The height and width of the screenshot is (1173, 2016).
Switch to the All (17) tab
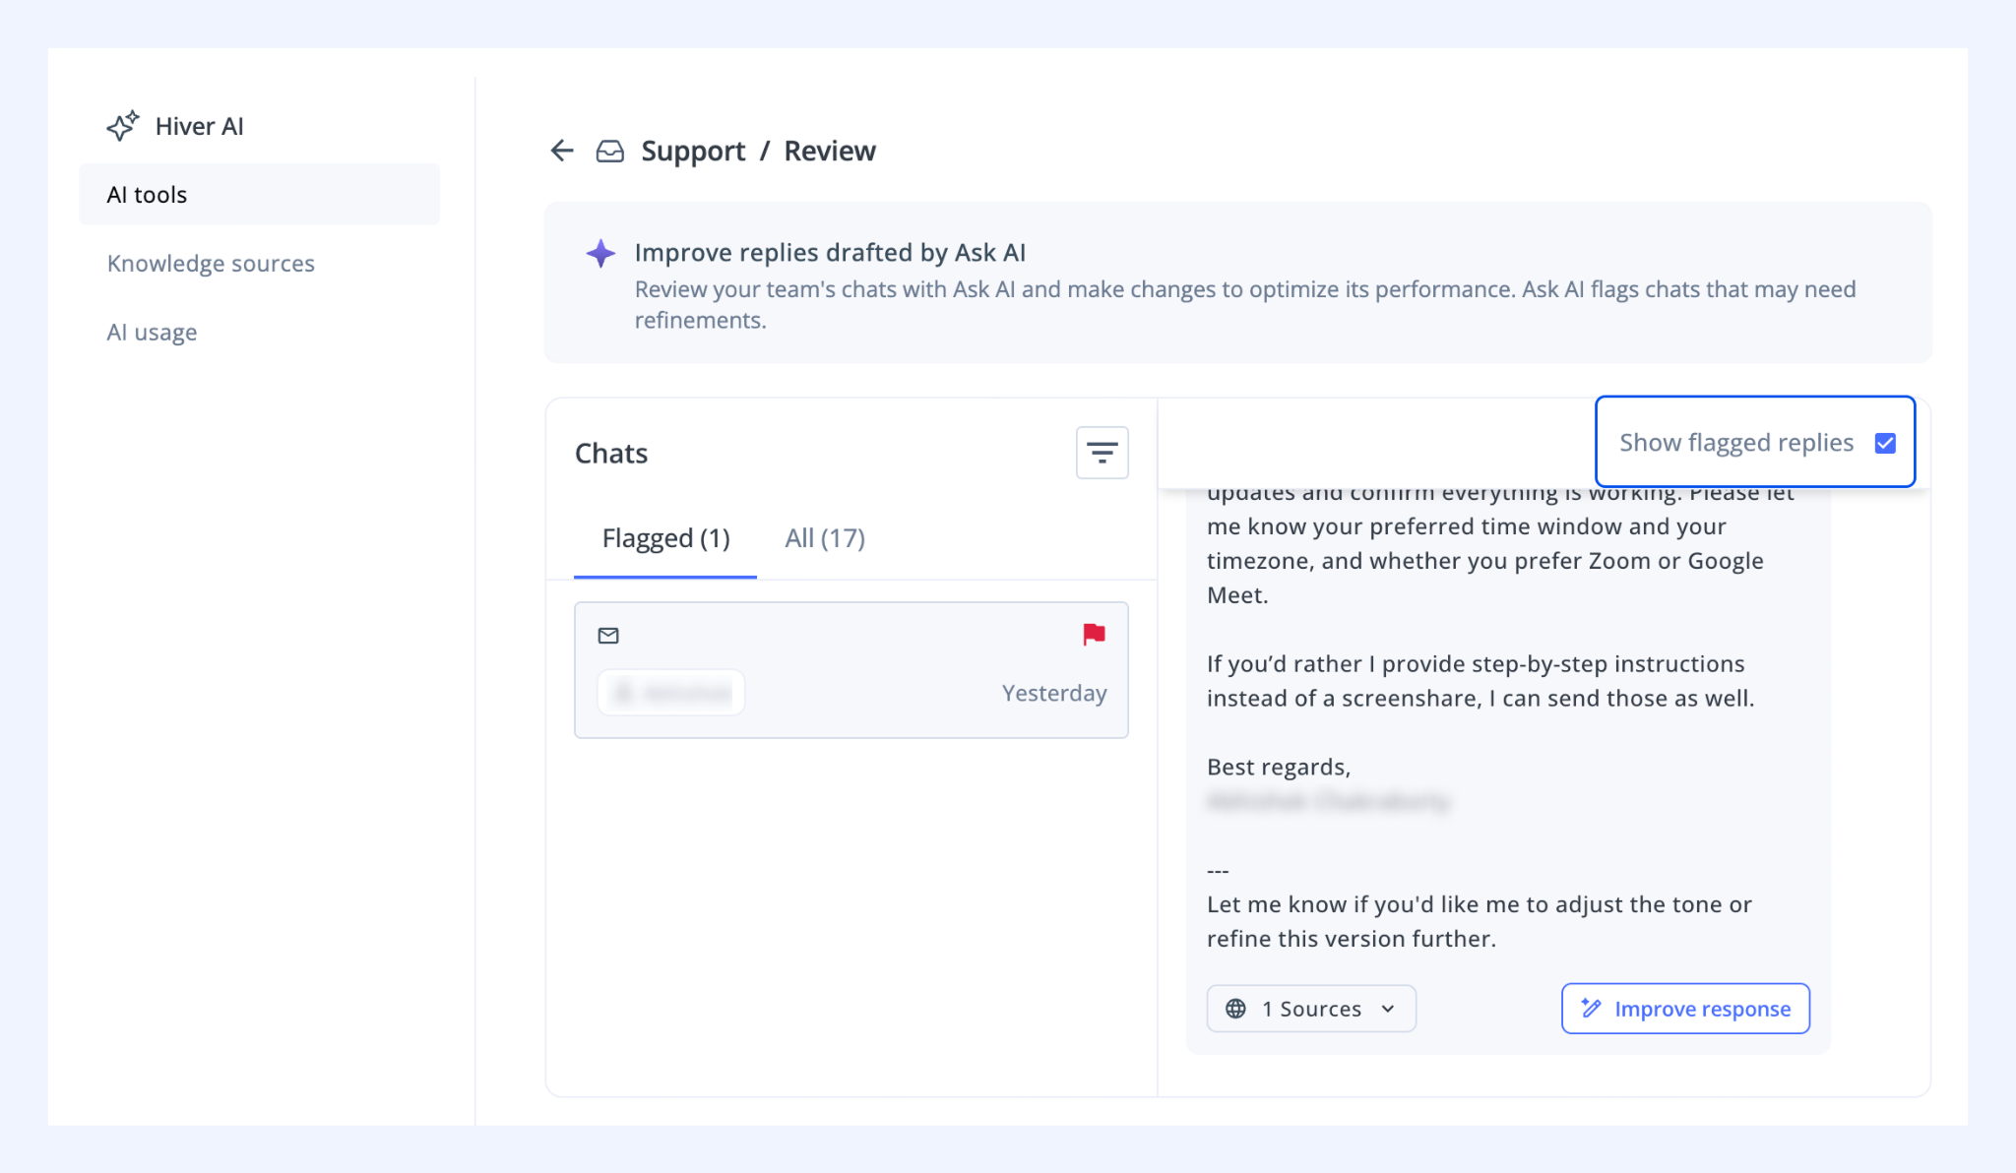825,538
